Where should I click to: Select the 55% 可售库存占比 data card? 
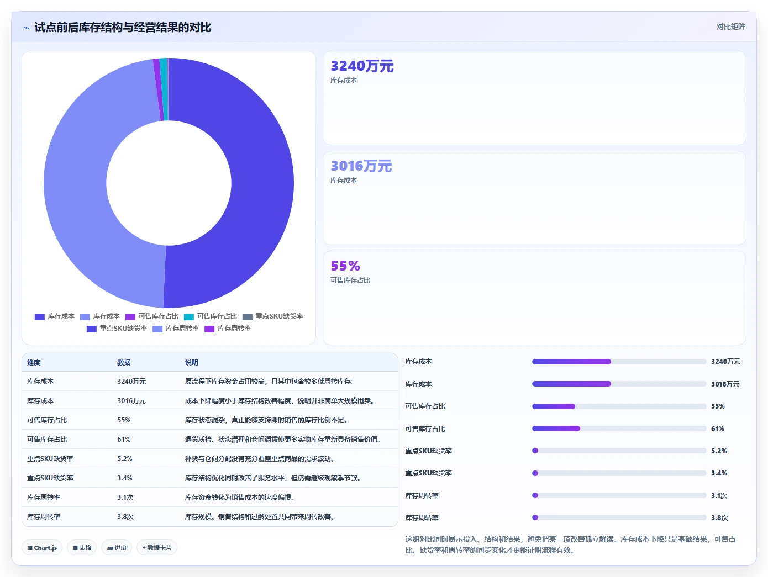pyautogui.click(x=534, y=298)
